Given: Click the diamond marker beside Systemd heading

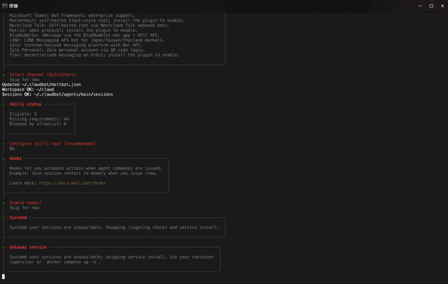Looking at the screenshot, I should click(4, 218).
